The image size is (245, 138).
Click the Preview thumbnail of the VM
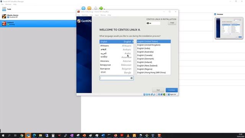229,28
